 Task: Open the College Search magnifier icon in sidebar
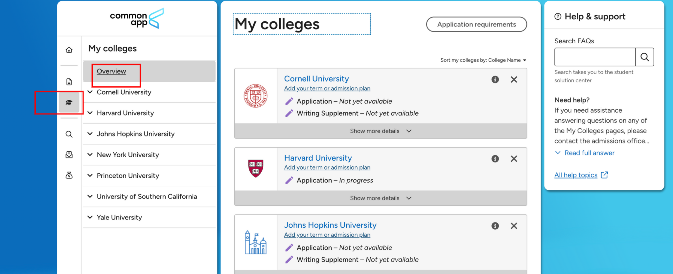69,134
